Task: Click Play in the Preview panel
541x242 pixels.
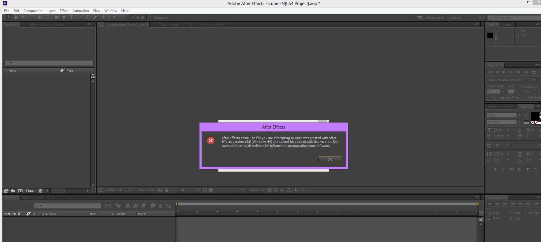Action: tap(504, 72)
